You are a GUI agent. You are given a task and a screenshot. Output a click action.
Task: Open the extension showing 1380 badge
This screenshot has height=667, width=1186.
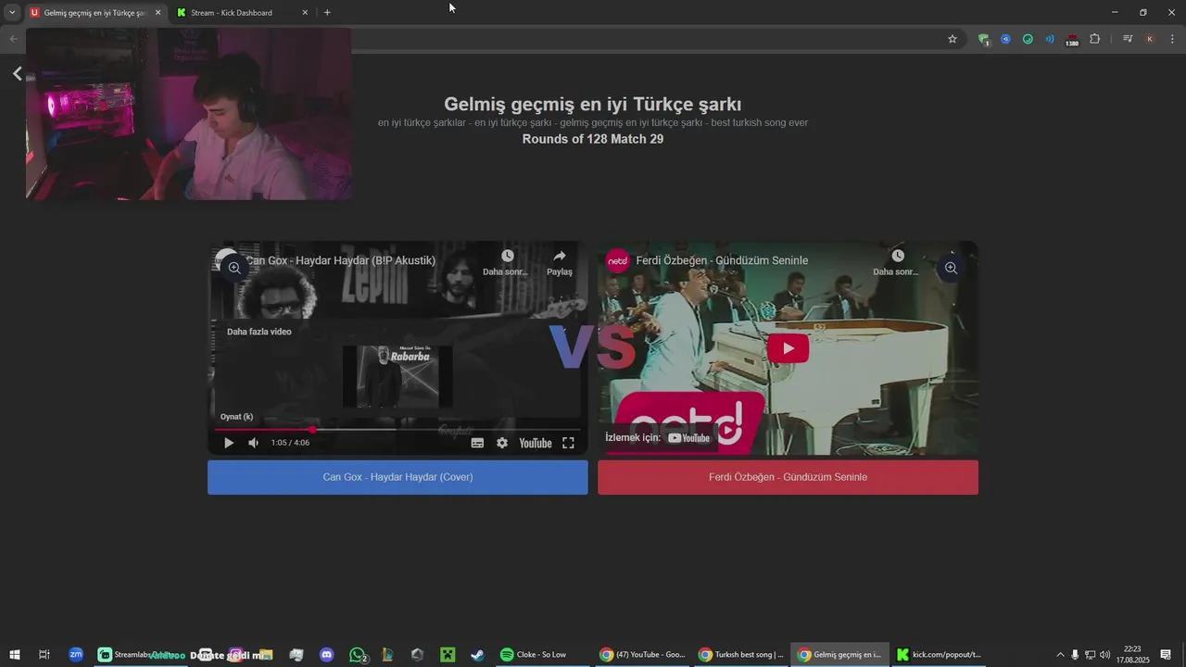pyautogui.click(x=1072, y=40)
